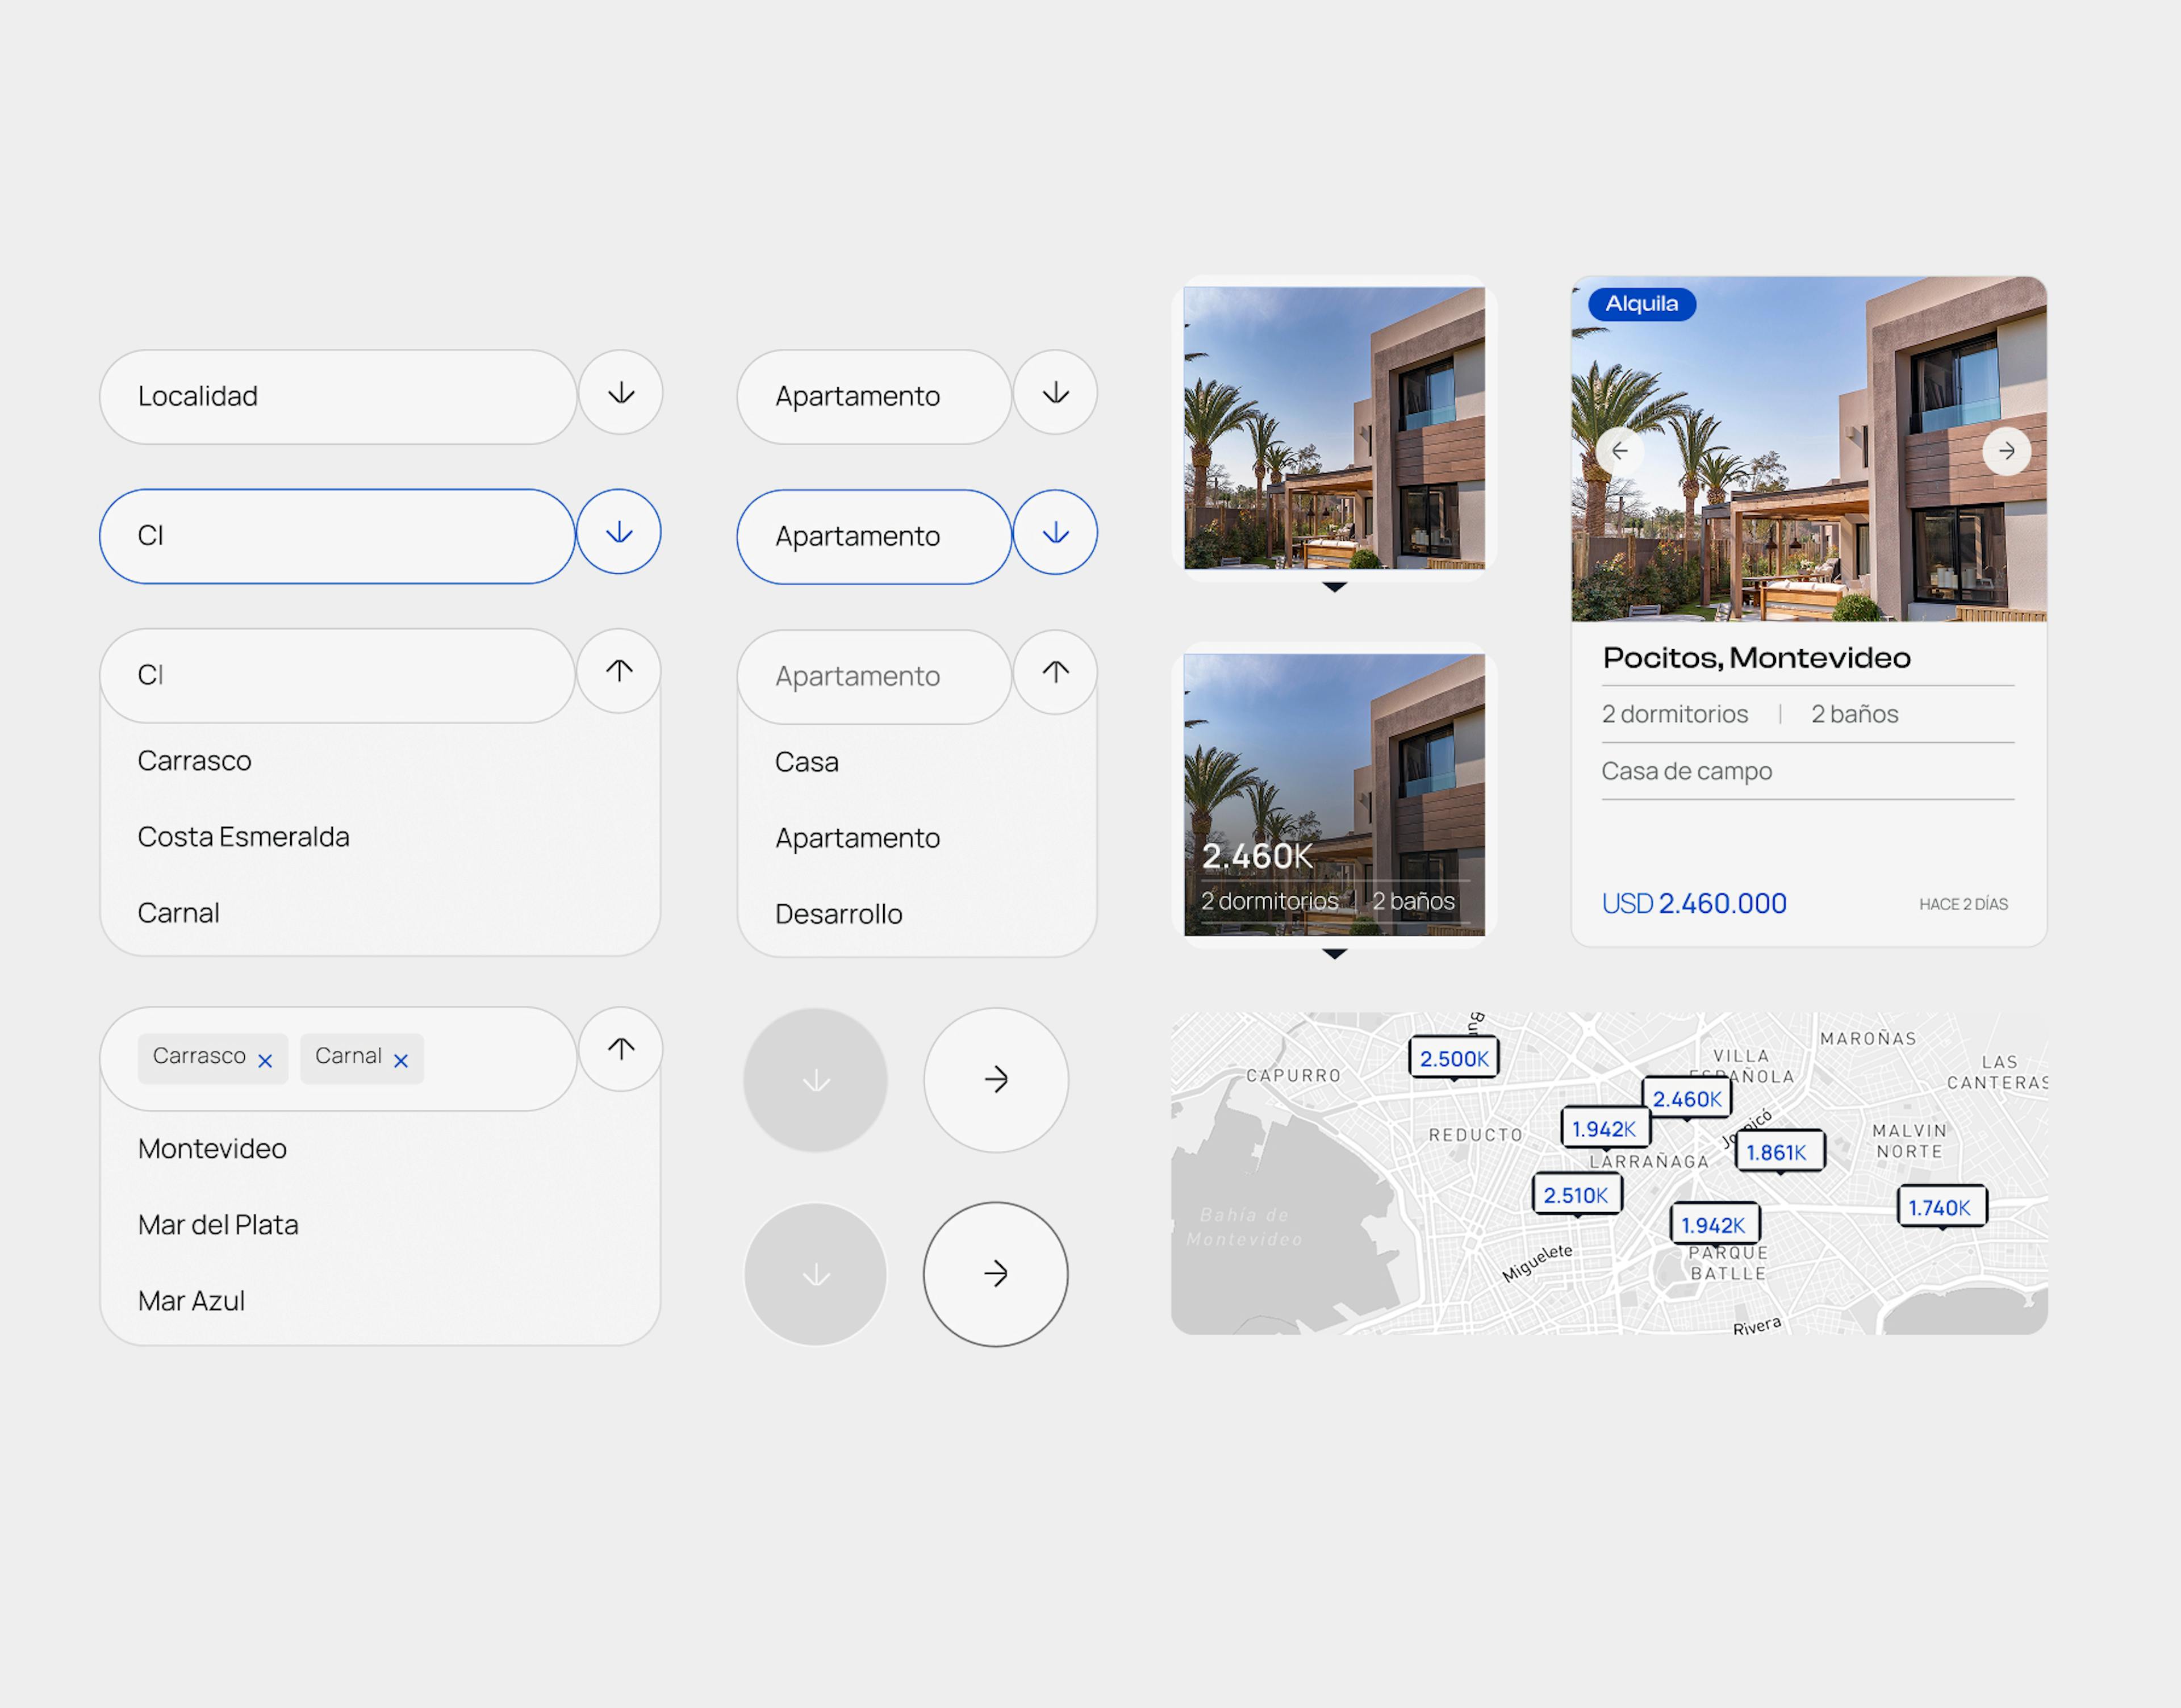Viewport: 2181px width, 1708px height.
Task: Click the Alquila badge
Action: (1642, 304)
